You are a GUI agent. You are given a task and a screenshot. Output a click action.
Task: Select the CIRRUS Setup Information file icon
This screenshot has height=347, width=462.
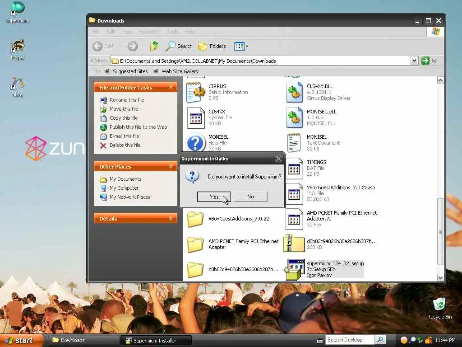point(195,92)
